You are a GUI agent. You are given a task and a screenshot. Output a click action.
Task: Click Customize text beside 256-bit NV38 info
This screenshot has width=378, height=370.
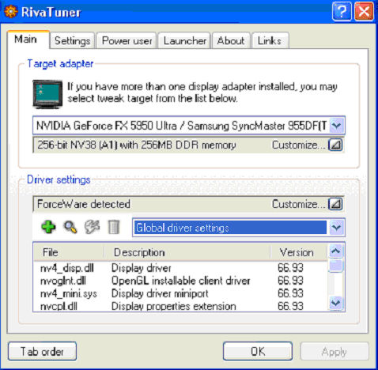[x=299, y=145]
